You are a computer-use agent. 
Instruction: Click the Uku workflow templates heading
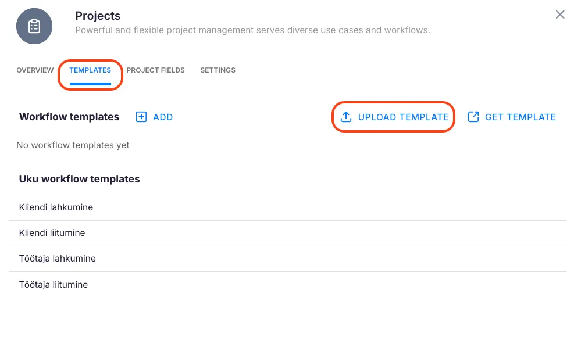click(79, 179)
